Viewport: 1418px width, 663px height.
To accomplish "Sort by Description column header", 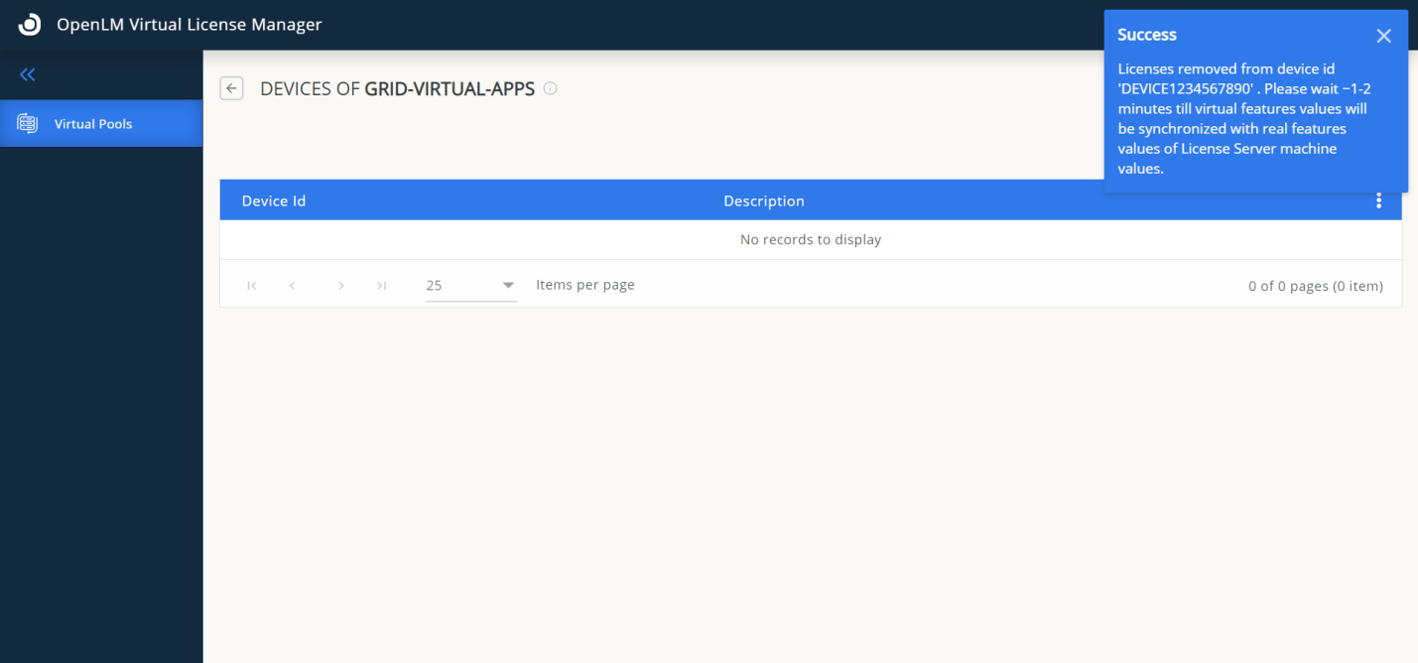I will click(x=763, y=200).
